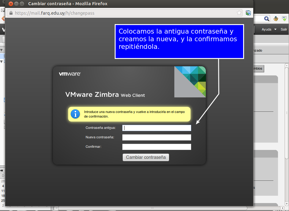Open the page translation icon beside the address bar
This screenshot has height=211, width=289.
(x=248, y=13)
